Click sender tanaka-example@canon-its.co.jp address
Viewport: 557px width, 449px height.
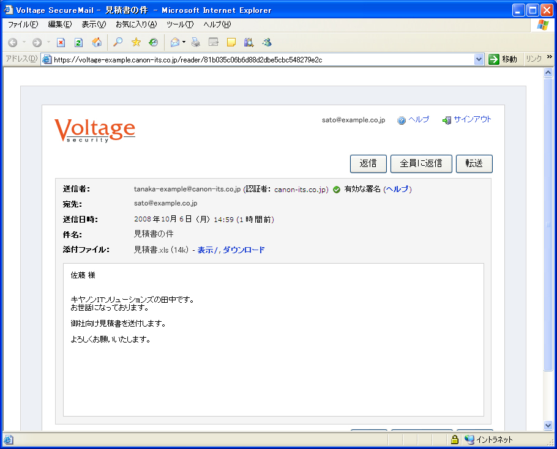pyautogui.click(x=187, y=189)
